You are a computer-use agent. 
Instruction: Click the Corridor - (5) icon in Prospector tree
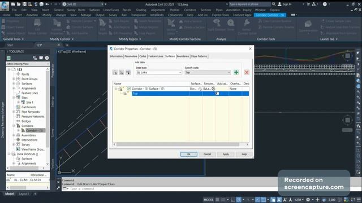(x=23, y=130)
